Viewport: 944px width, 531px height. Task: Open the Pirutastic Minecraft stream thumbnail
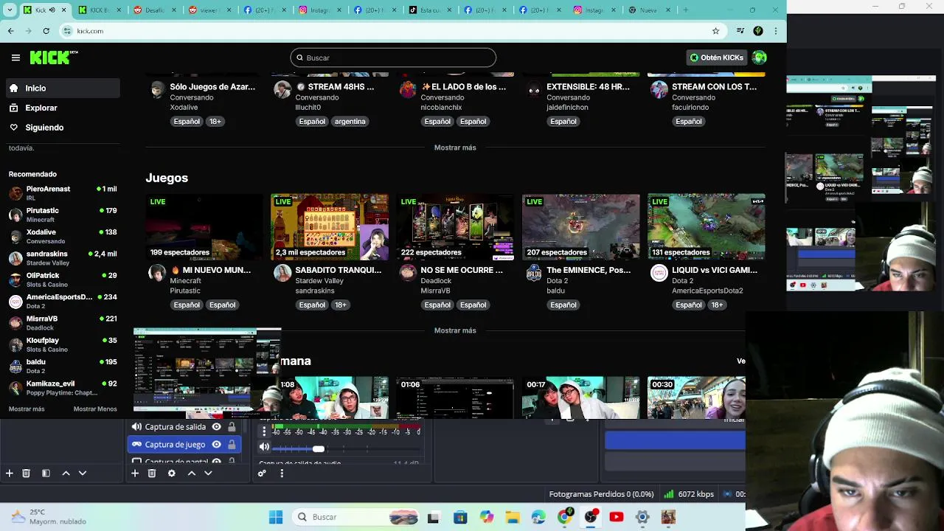[204, 227]
